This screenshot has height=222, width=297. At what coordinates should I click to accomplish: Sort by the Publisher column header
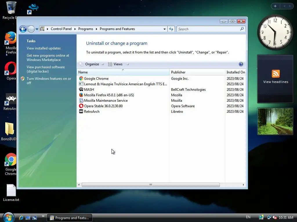coord(197,72)
